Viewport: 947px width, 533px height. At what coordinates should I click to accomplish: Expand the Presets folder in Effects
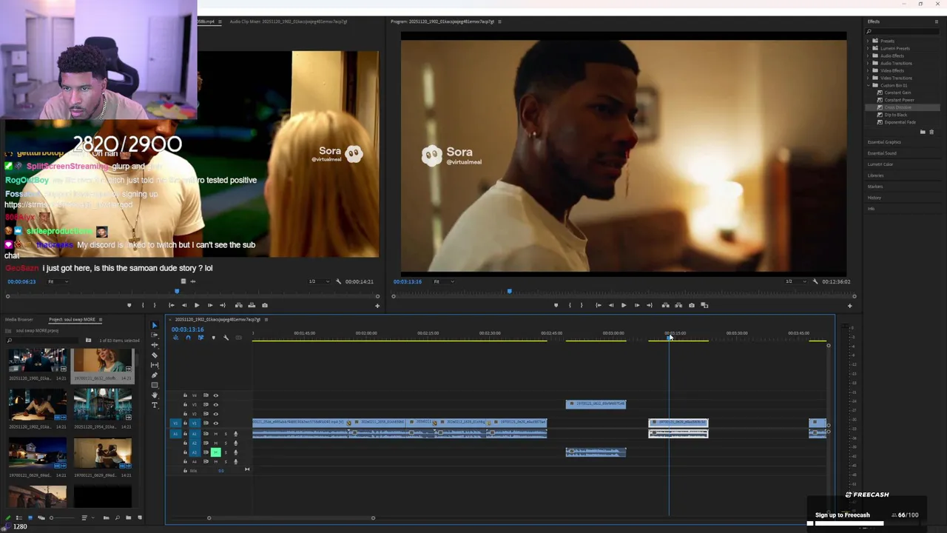click(x=868, y=41)
